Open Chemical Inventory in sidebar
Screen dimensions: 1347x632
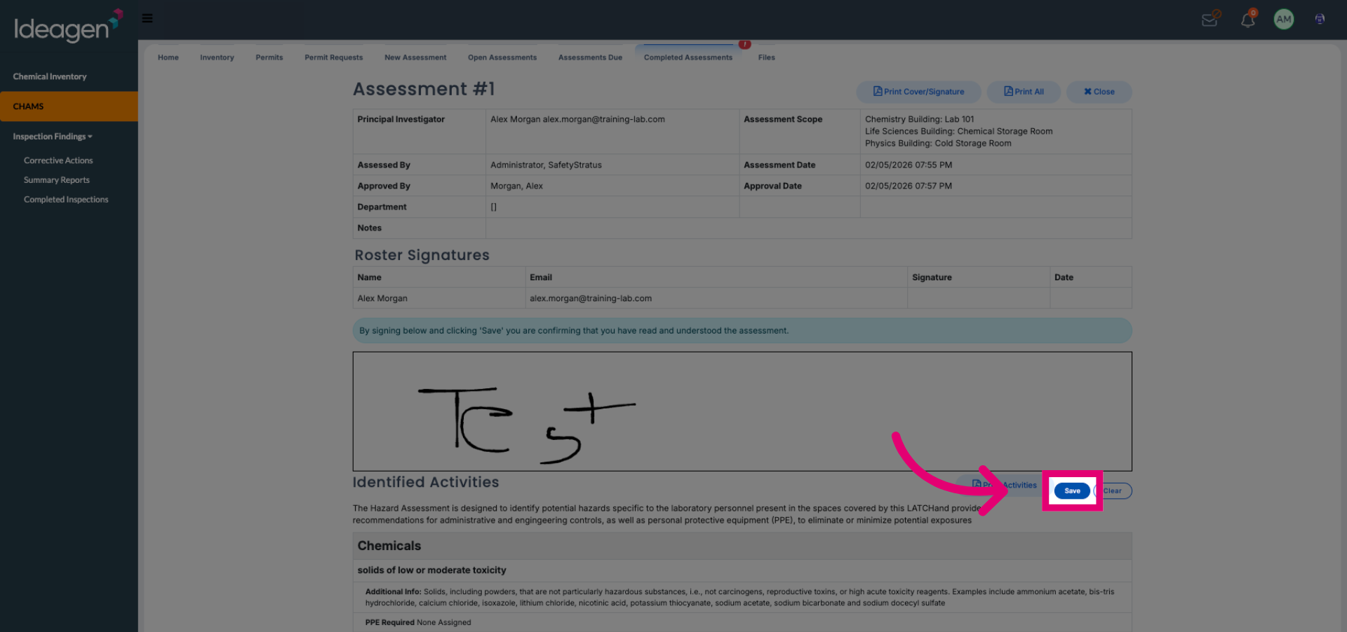point(50,76)
